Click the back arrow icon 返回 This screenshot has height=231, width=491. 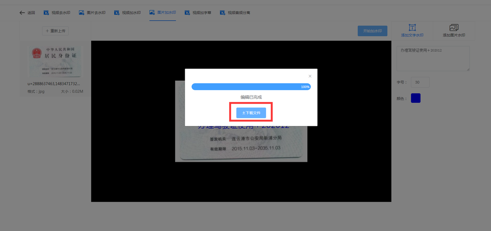[x=22, y=13]
